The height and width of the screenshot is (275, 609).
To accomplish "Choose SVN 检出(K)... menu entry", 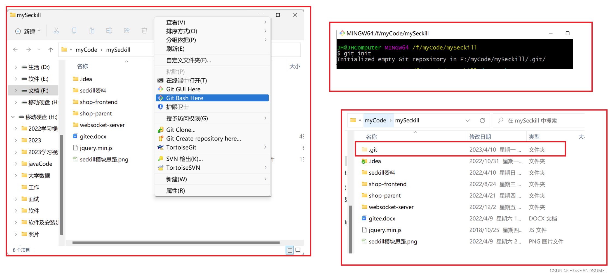I will coord(212,159).
